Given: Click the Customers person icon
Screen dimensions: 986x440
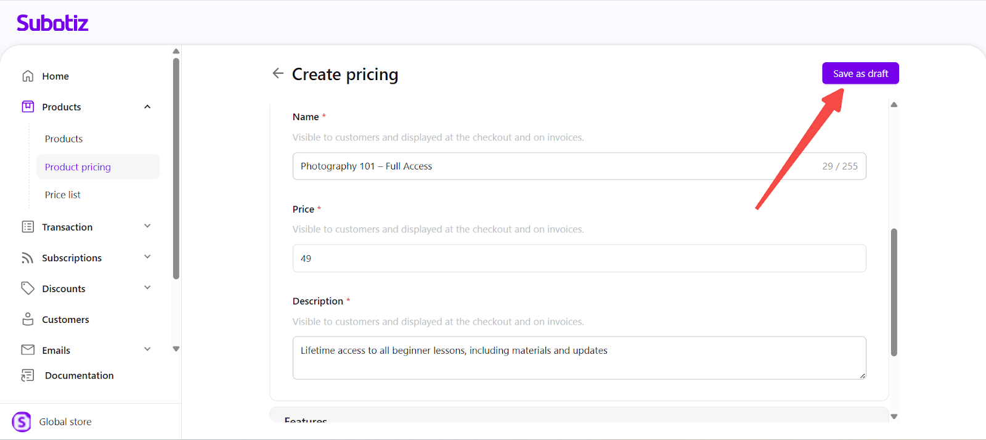Looking at the screenshot, I should tap(28, 319).
